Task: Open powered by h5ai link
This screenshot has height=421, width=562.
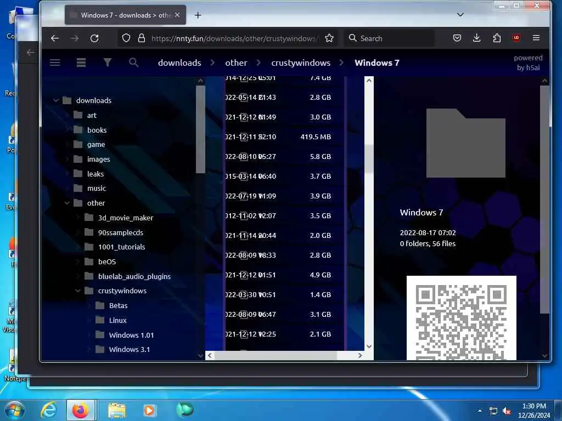Action: [528, 62]
